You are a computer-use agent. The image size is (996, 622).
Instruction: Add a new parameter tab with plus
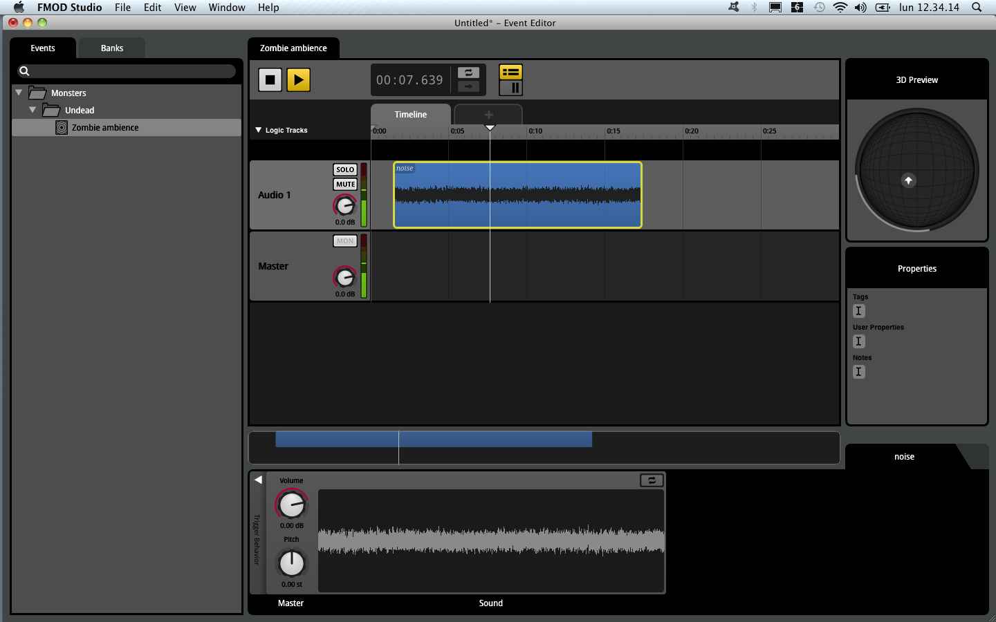(x=488, y=115)
